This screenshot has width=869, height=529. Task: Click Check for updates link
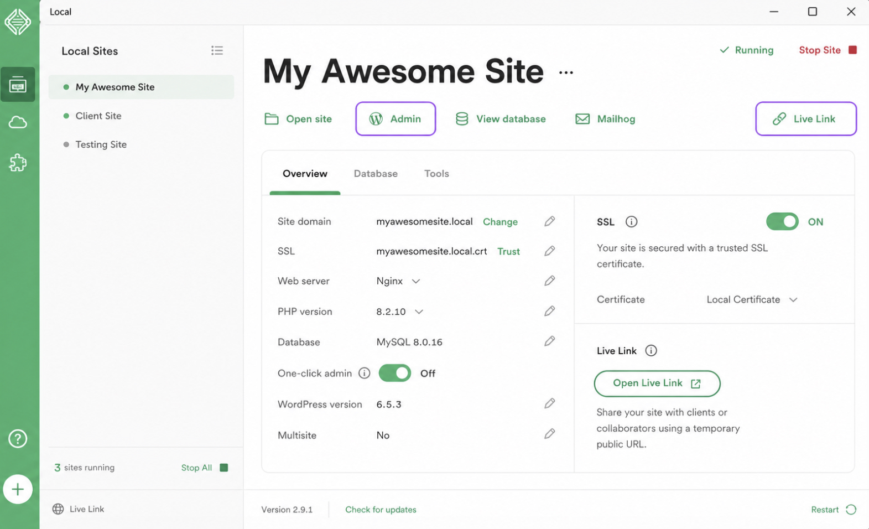(381, 510)
